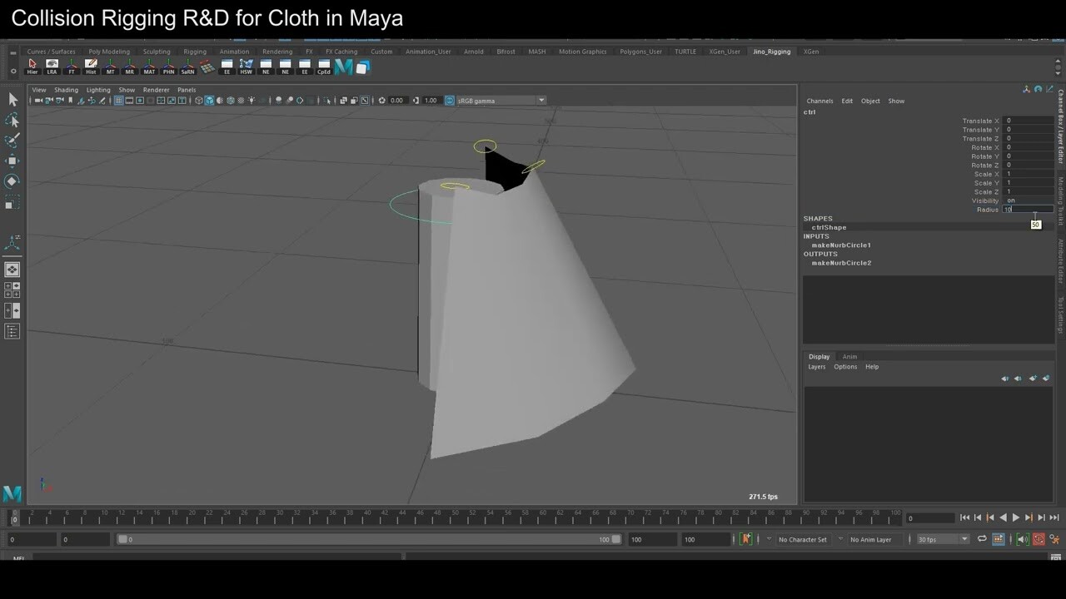This screenshot has height=599, width=1066.
Task: Switch to the Jino_Rigging shelf tab
Action: click(x=771, y=52)
